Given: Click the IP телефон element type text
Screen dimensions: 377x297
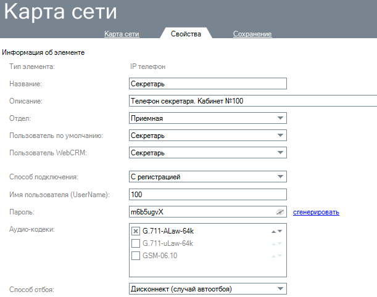Looking at the screenshot, I should pos(147,67).
